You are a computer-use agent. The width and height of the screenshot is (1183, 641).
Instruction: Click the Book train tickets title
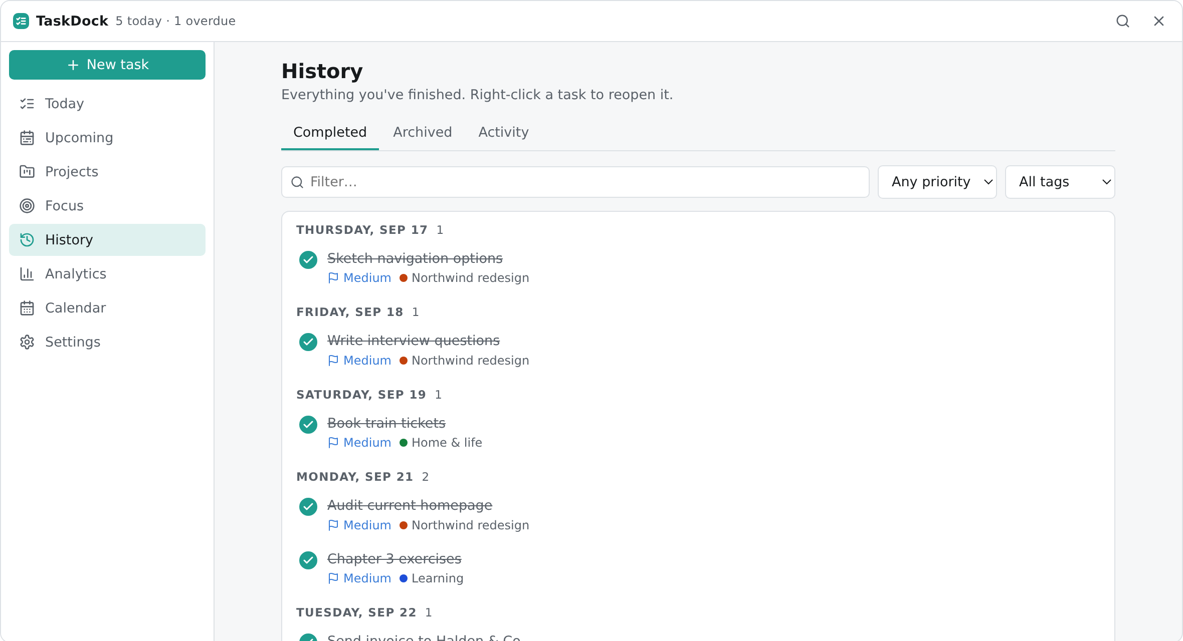tap(386, 423)
